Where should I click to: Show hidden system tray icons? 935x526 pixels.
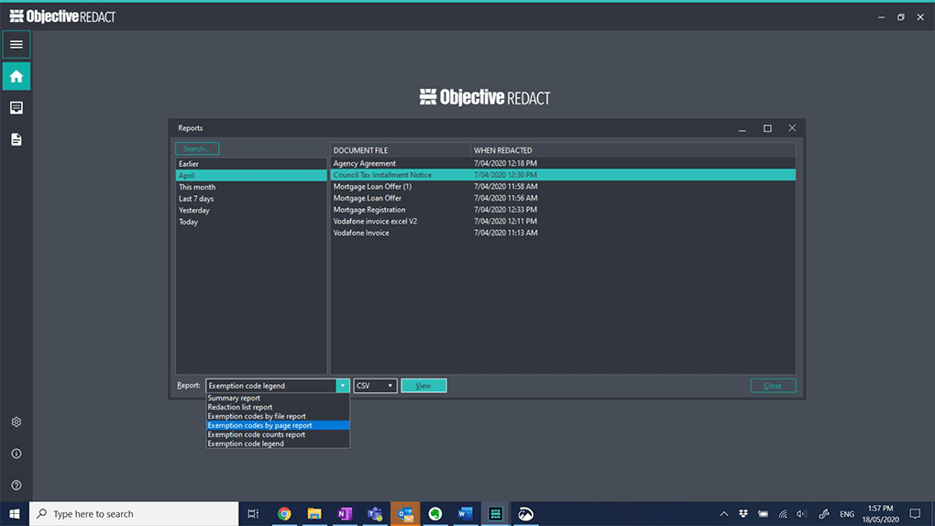(724, 513)
